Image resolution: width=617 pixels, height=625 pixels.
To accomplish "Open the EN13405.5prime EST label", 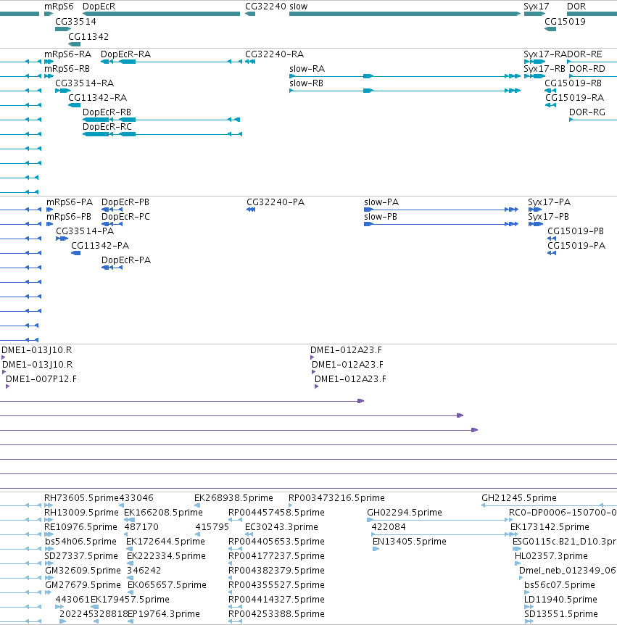I will (410, 542).
